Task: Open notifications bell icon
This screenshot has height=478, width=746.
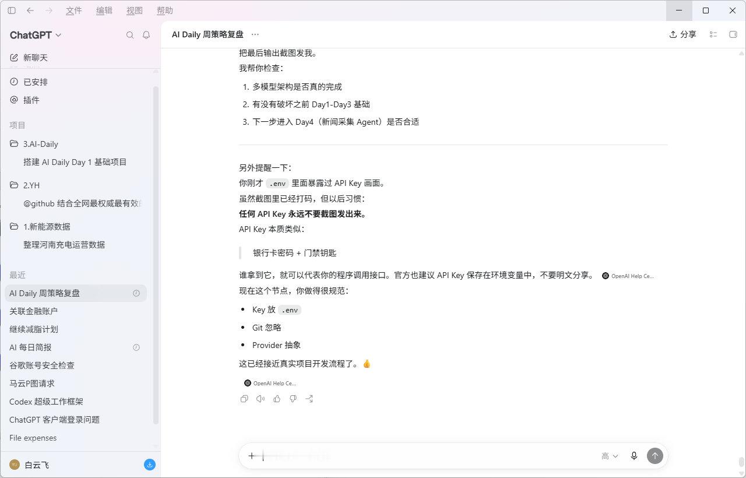Action: (146, 35)
